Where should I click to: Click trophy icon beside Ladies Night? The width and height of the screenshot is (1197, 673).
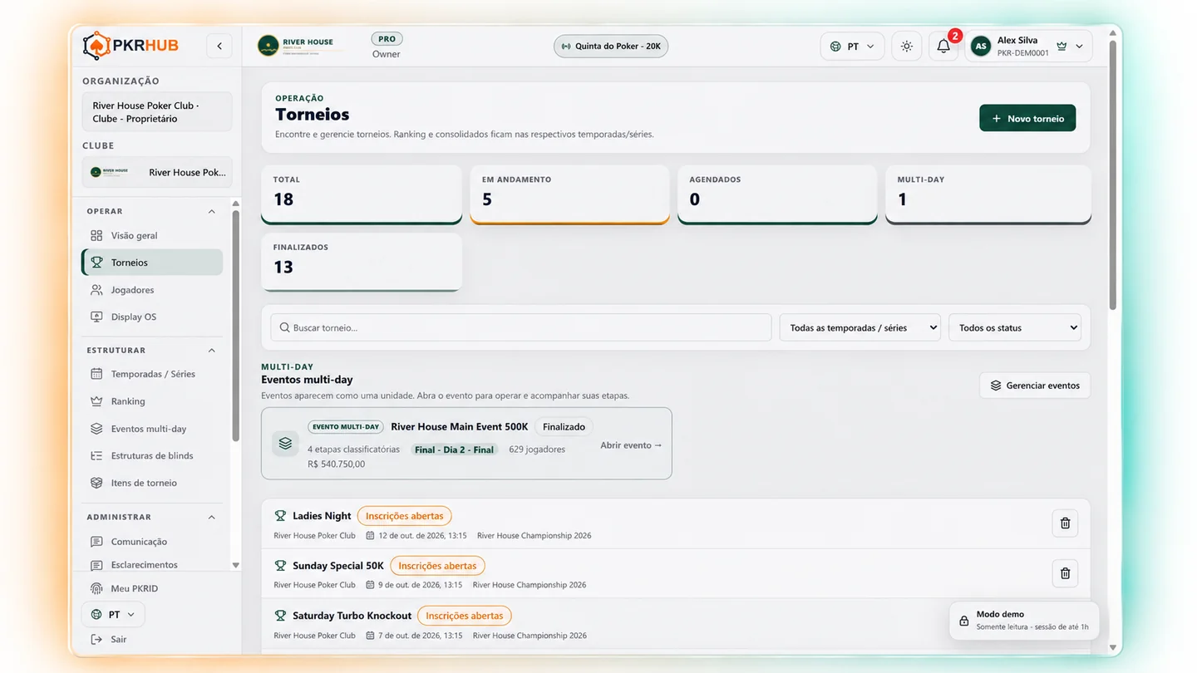click(x=280, y=516)
